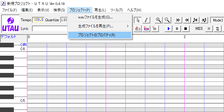
Task: Click the add rest +R icon
Action: [x=155, y=29]
